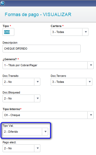Screen dimensions: 96x155
Task: Click the Doc.Tercero combo showing 3 - Todas
Action: pos(72,82)
